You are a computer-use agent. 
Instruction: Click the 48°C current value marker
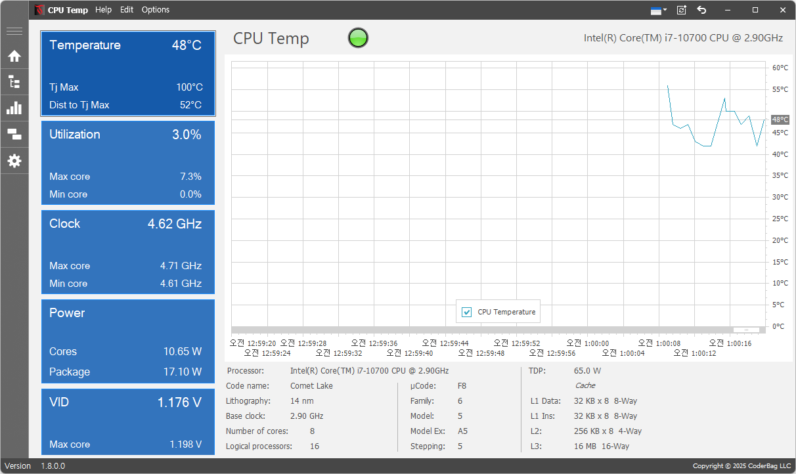click(x=780, y=119)
